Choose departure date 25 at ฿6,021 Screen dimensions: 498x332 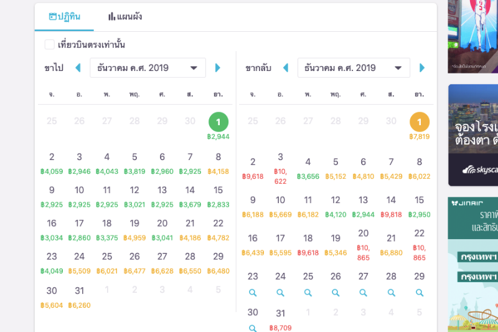pyautogui.click(x=106, y=263)
